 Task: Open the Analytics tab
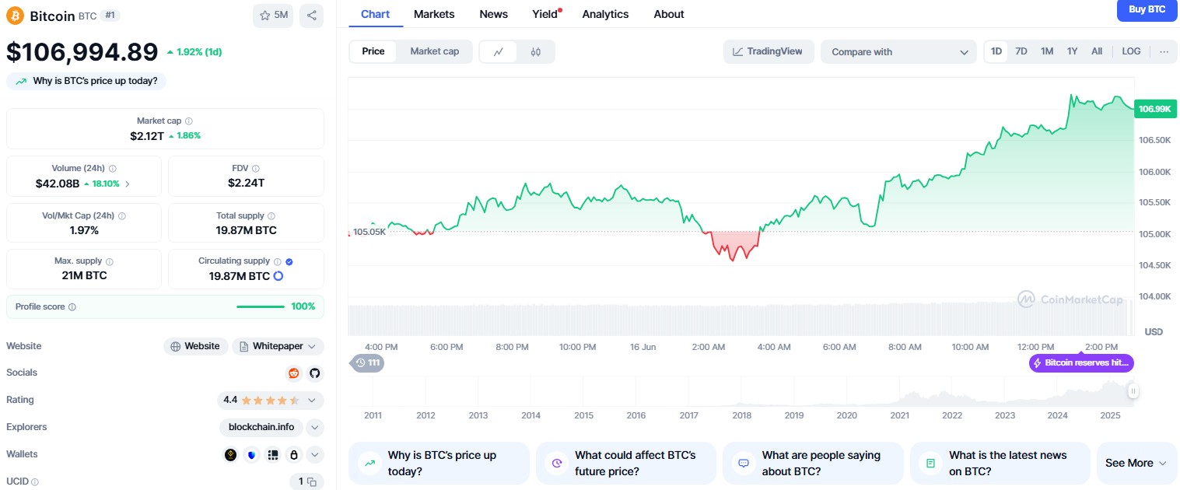(x=605, y=14)
